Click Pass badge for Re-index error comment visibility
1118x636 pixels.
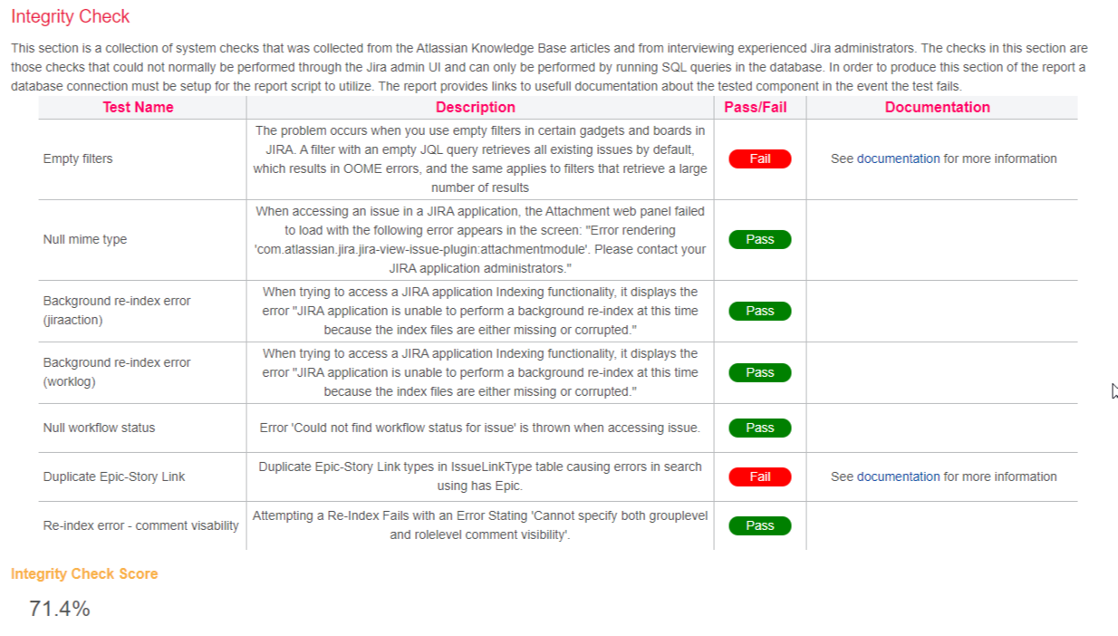759,525
